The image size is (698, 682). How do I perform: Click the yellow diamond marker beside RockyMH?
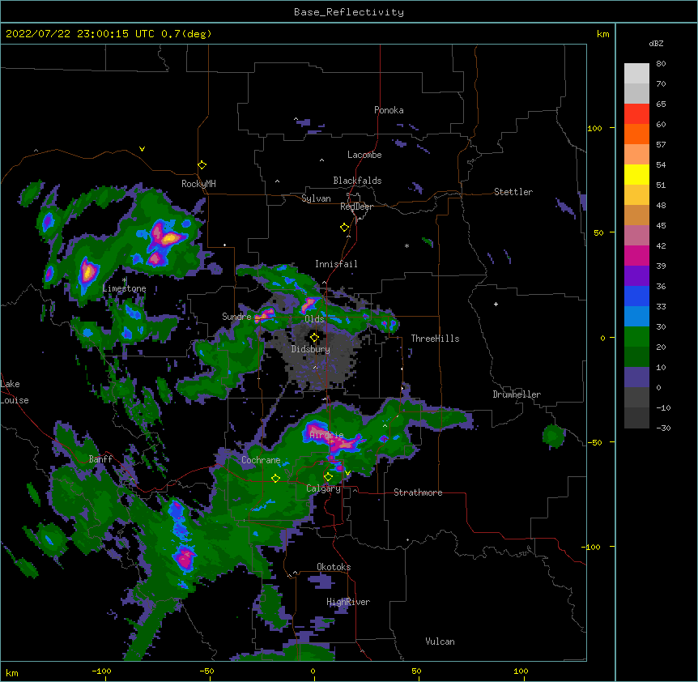202,165
